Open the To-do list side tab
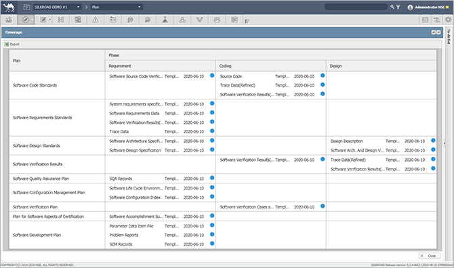The width and height of the screenshot is (454, 268). point(449,37)
